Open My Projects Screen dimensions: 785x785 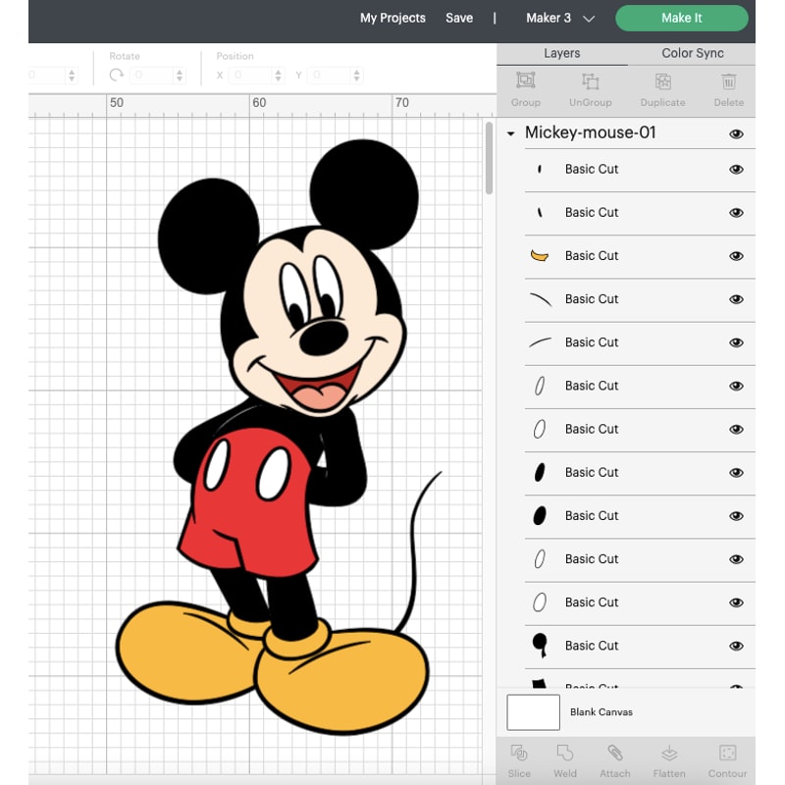click(x=392, y=18)
